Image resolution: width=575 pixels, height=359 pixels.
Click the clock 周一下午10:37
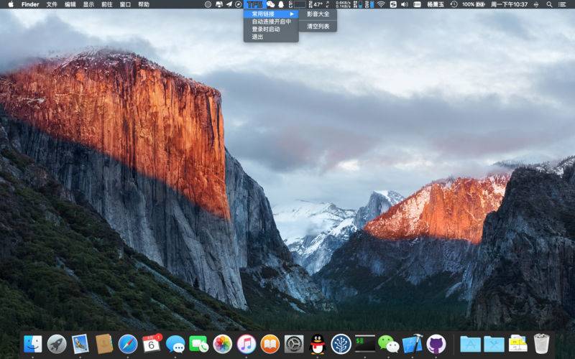click(509, 4)
